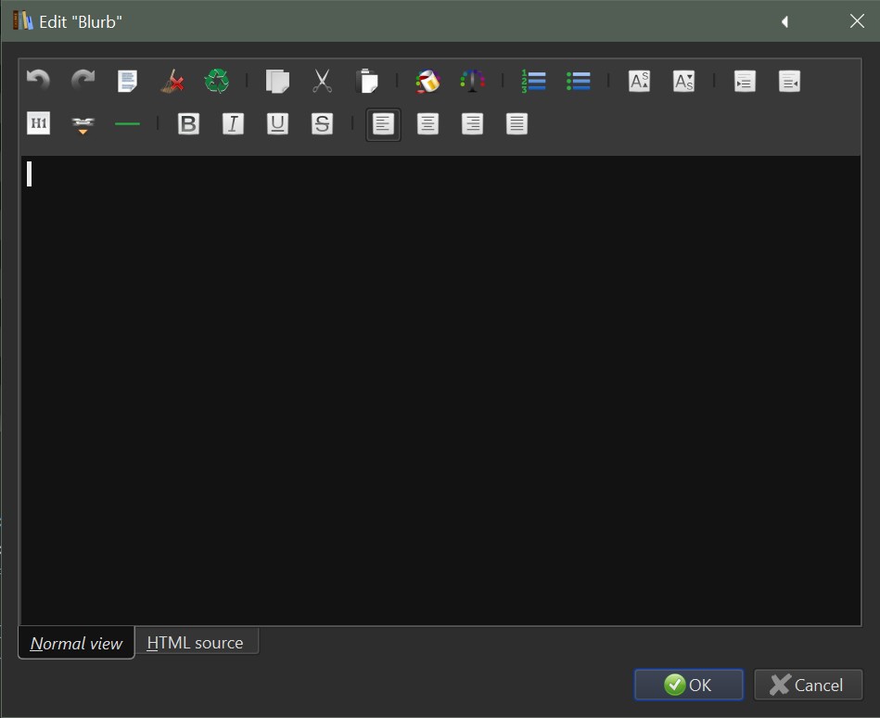Click the green recycle clear icon
880x718 pixels.
[x=217, y=81]
